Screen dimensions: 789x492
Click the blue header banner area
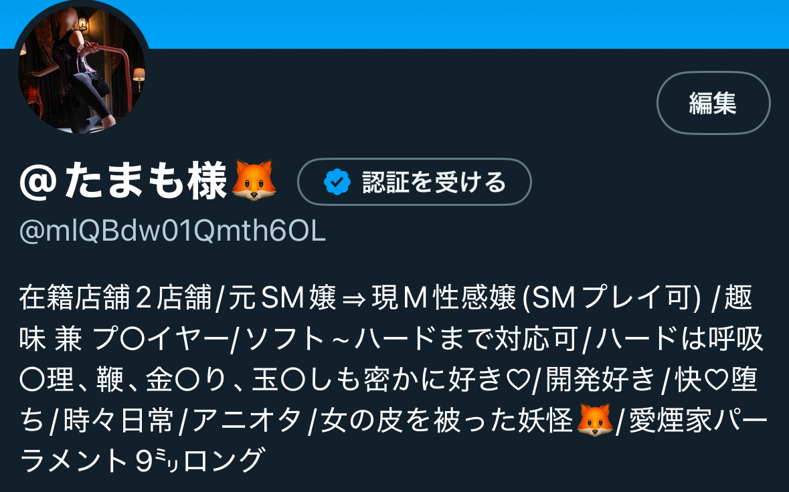pos(468,24)
